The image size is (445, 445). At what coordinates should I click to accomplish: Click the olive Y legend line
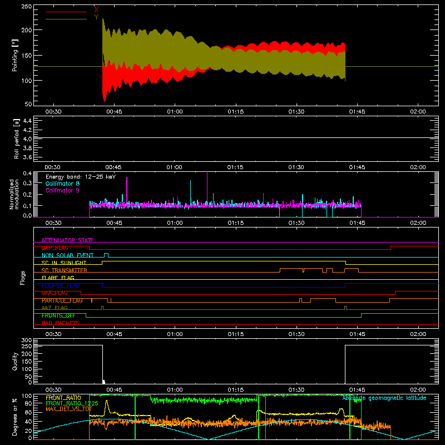click(x=66, y=19)
